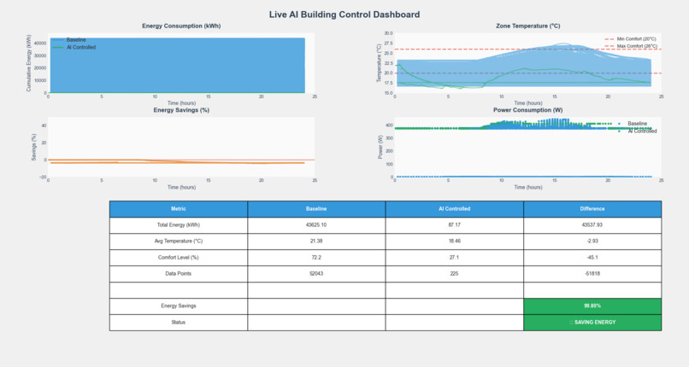This screenshot has height=367, width=689.
Task: Click the Difference column header
Action: (592, 209)
